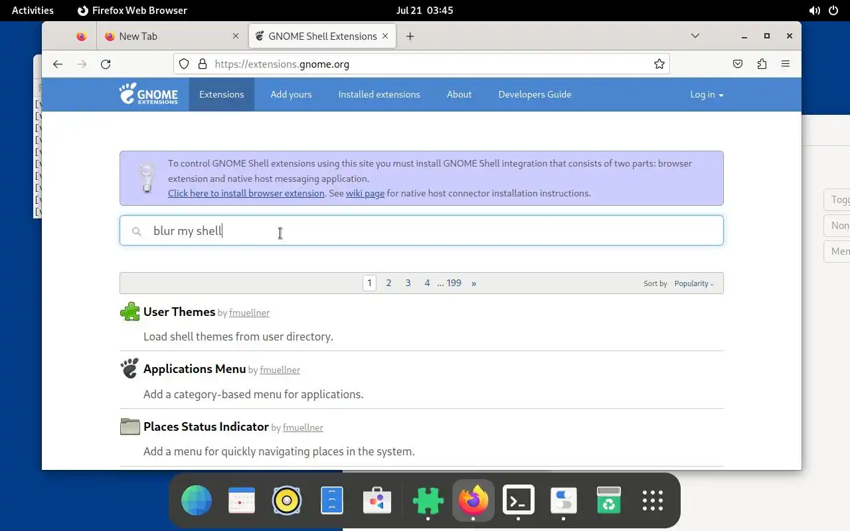The width and height of the screenshot is (850, 531).
Task: Expand the list all tabs chevron
Action: click(x=695, y=36)
